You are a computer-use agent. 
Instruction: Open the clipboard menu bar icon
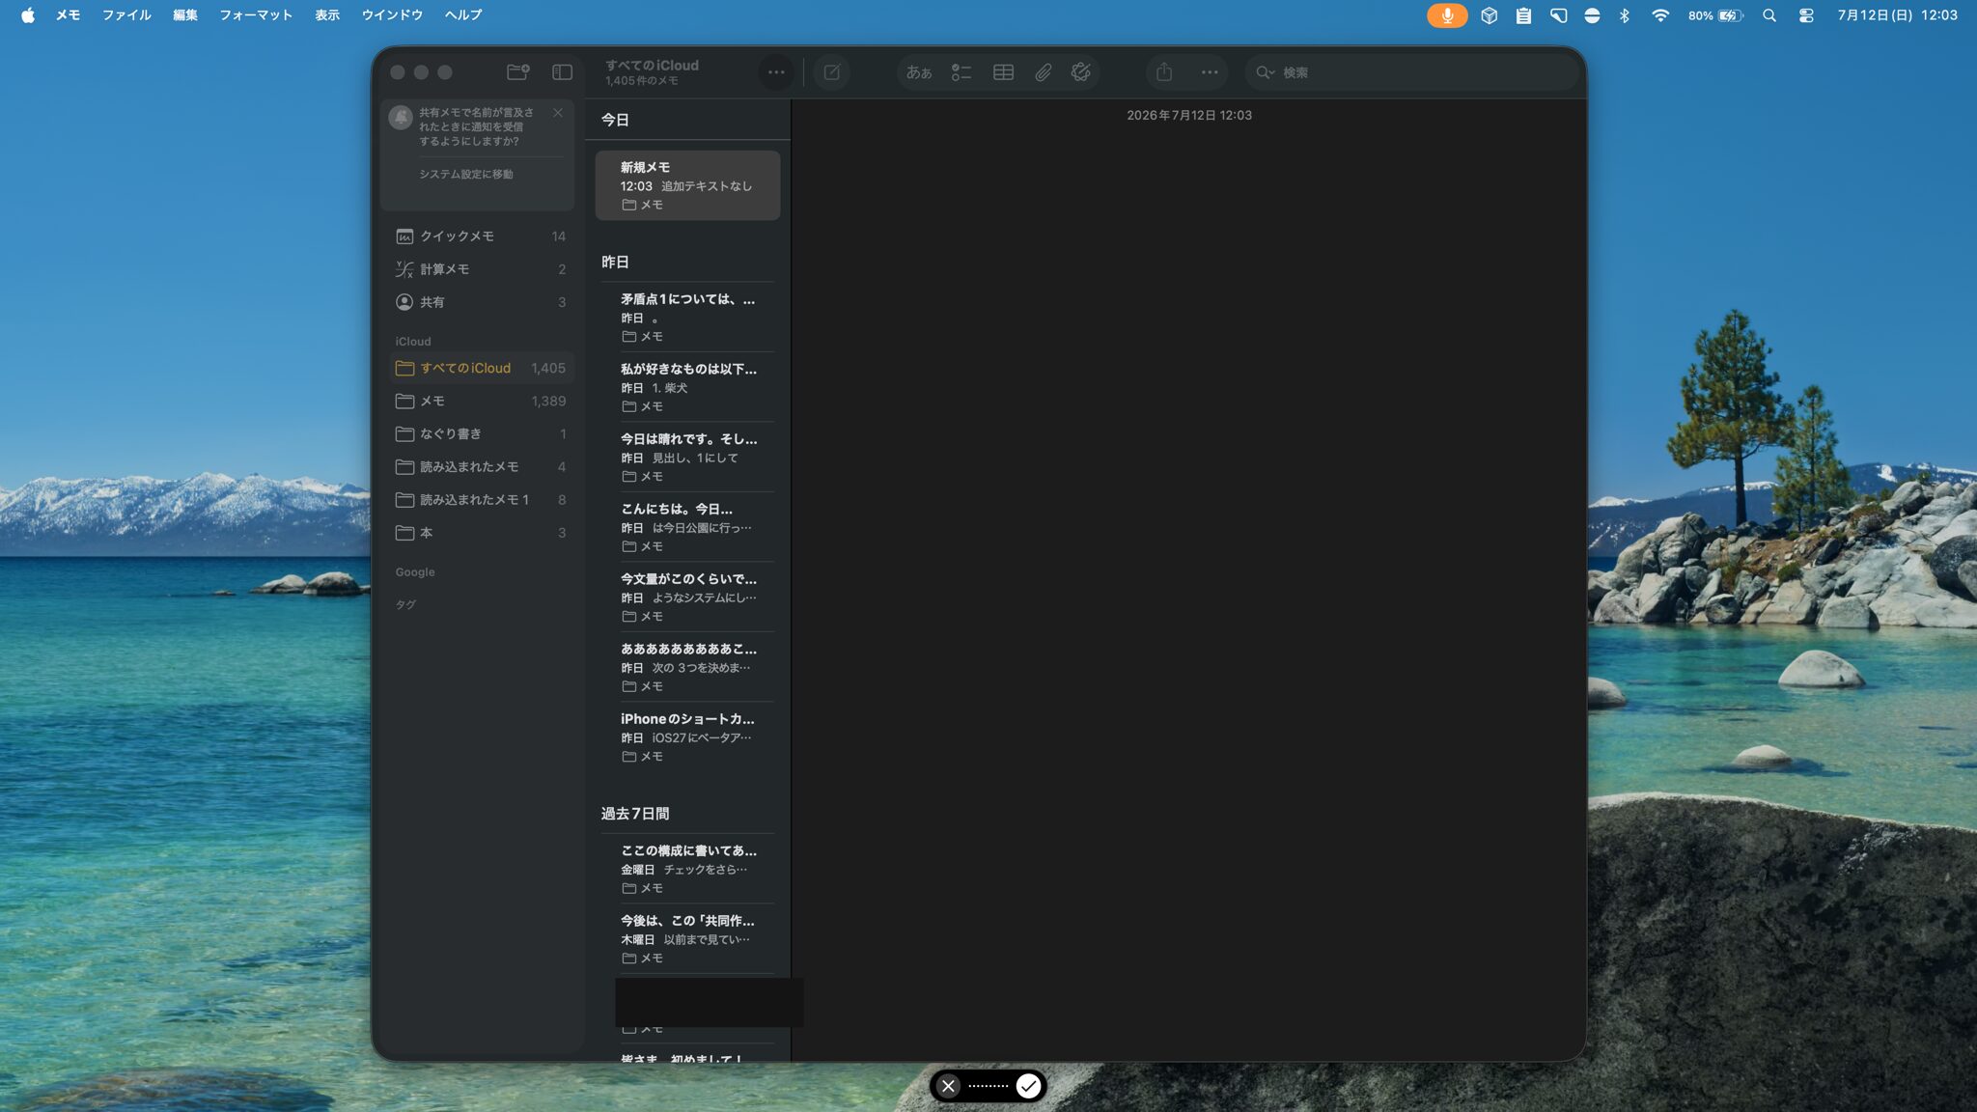[1523, 15]
